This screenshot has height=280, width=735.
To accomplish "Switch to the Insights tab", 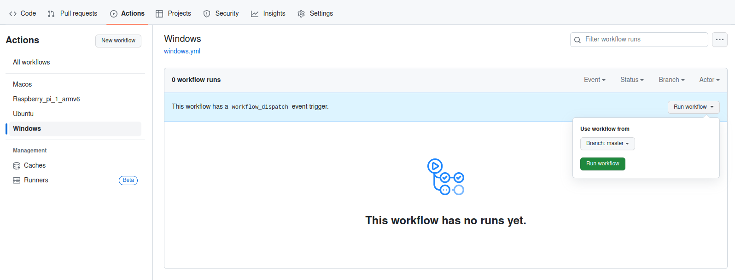I will pyautogui.click(x=268, y=13).
